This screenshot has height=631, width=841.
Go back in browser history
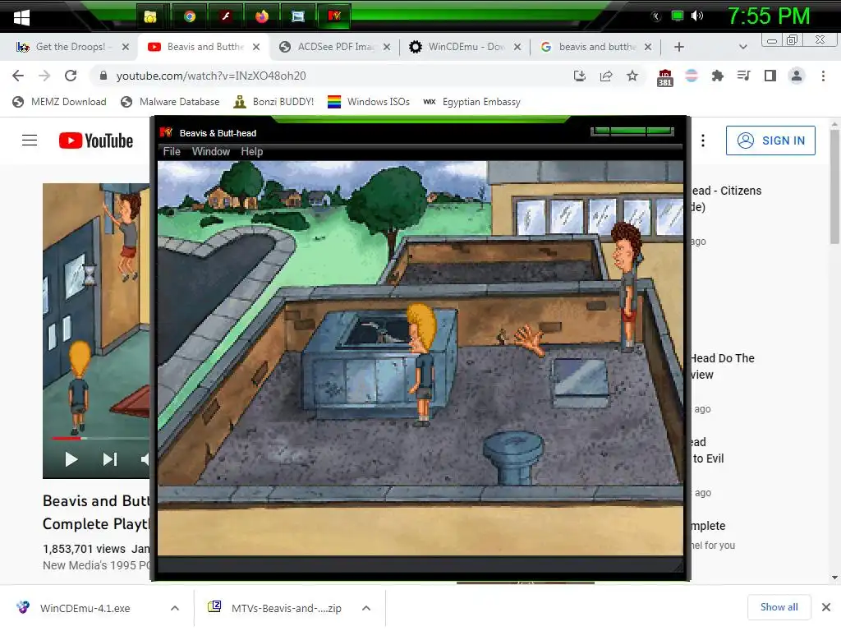tap(18, 76)
